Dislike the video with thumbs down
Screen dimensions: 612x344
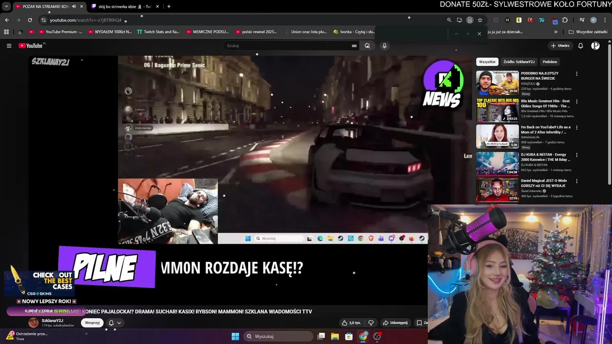tap(371, 323)
